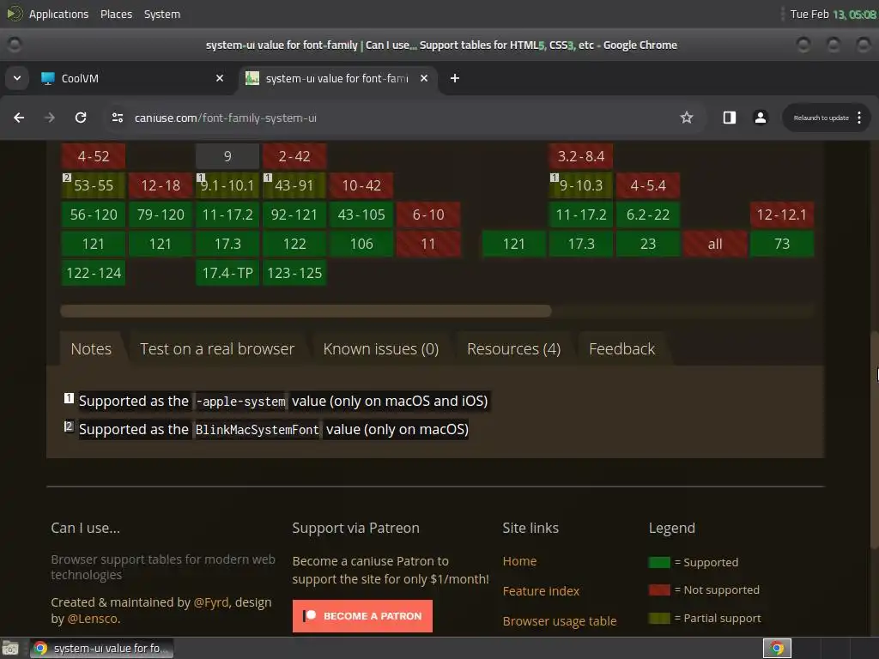The height and width of the screenshot is (659, 879).
Task: Click the 73 version cell
Action: point(782,244)
